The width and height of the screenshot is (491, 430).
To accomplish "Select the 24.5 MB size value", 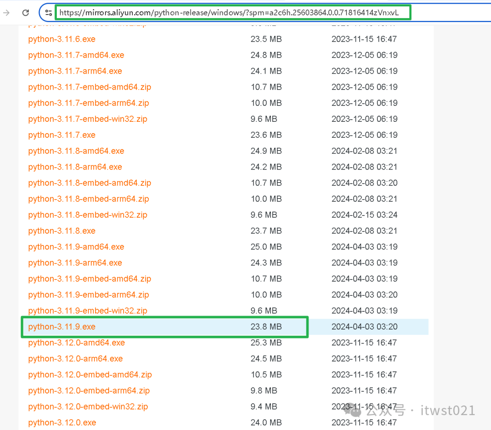I will click(266, 359).
